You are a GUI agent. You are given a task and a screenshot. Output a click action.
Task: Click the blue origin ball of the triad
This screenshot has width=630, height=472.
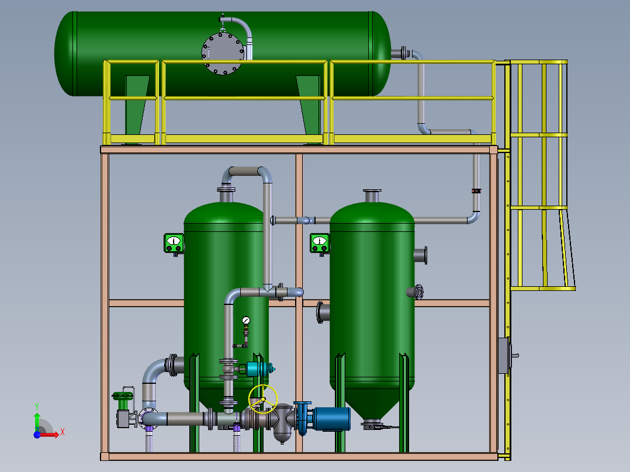[37, 435]
